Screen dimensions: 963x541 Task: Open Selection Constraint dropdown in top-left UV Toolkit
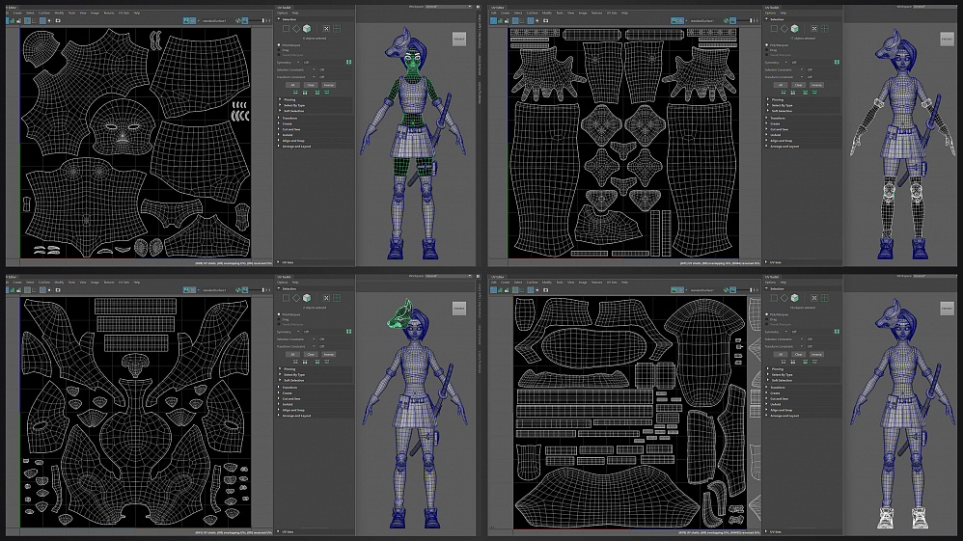click(314, 69)
